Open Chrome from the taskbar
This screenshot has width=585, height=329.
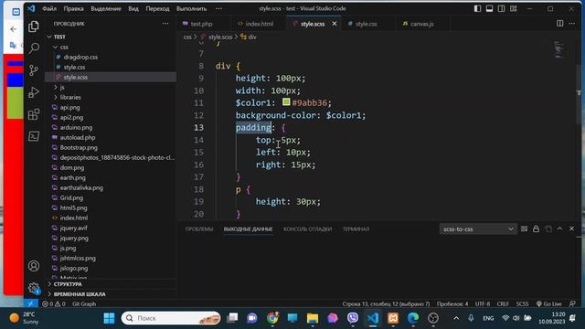pyautogui.click(x=272, y=318)
